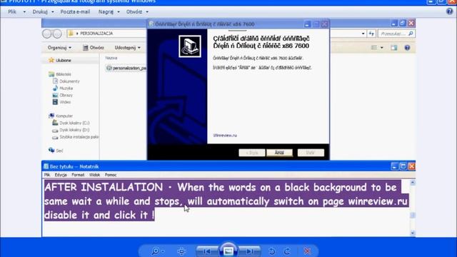Click the installer wizard computer icon
The image size is (457, 257).
[190, 46]
